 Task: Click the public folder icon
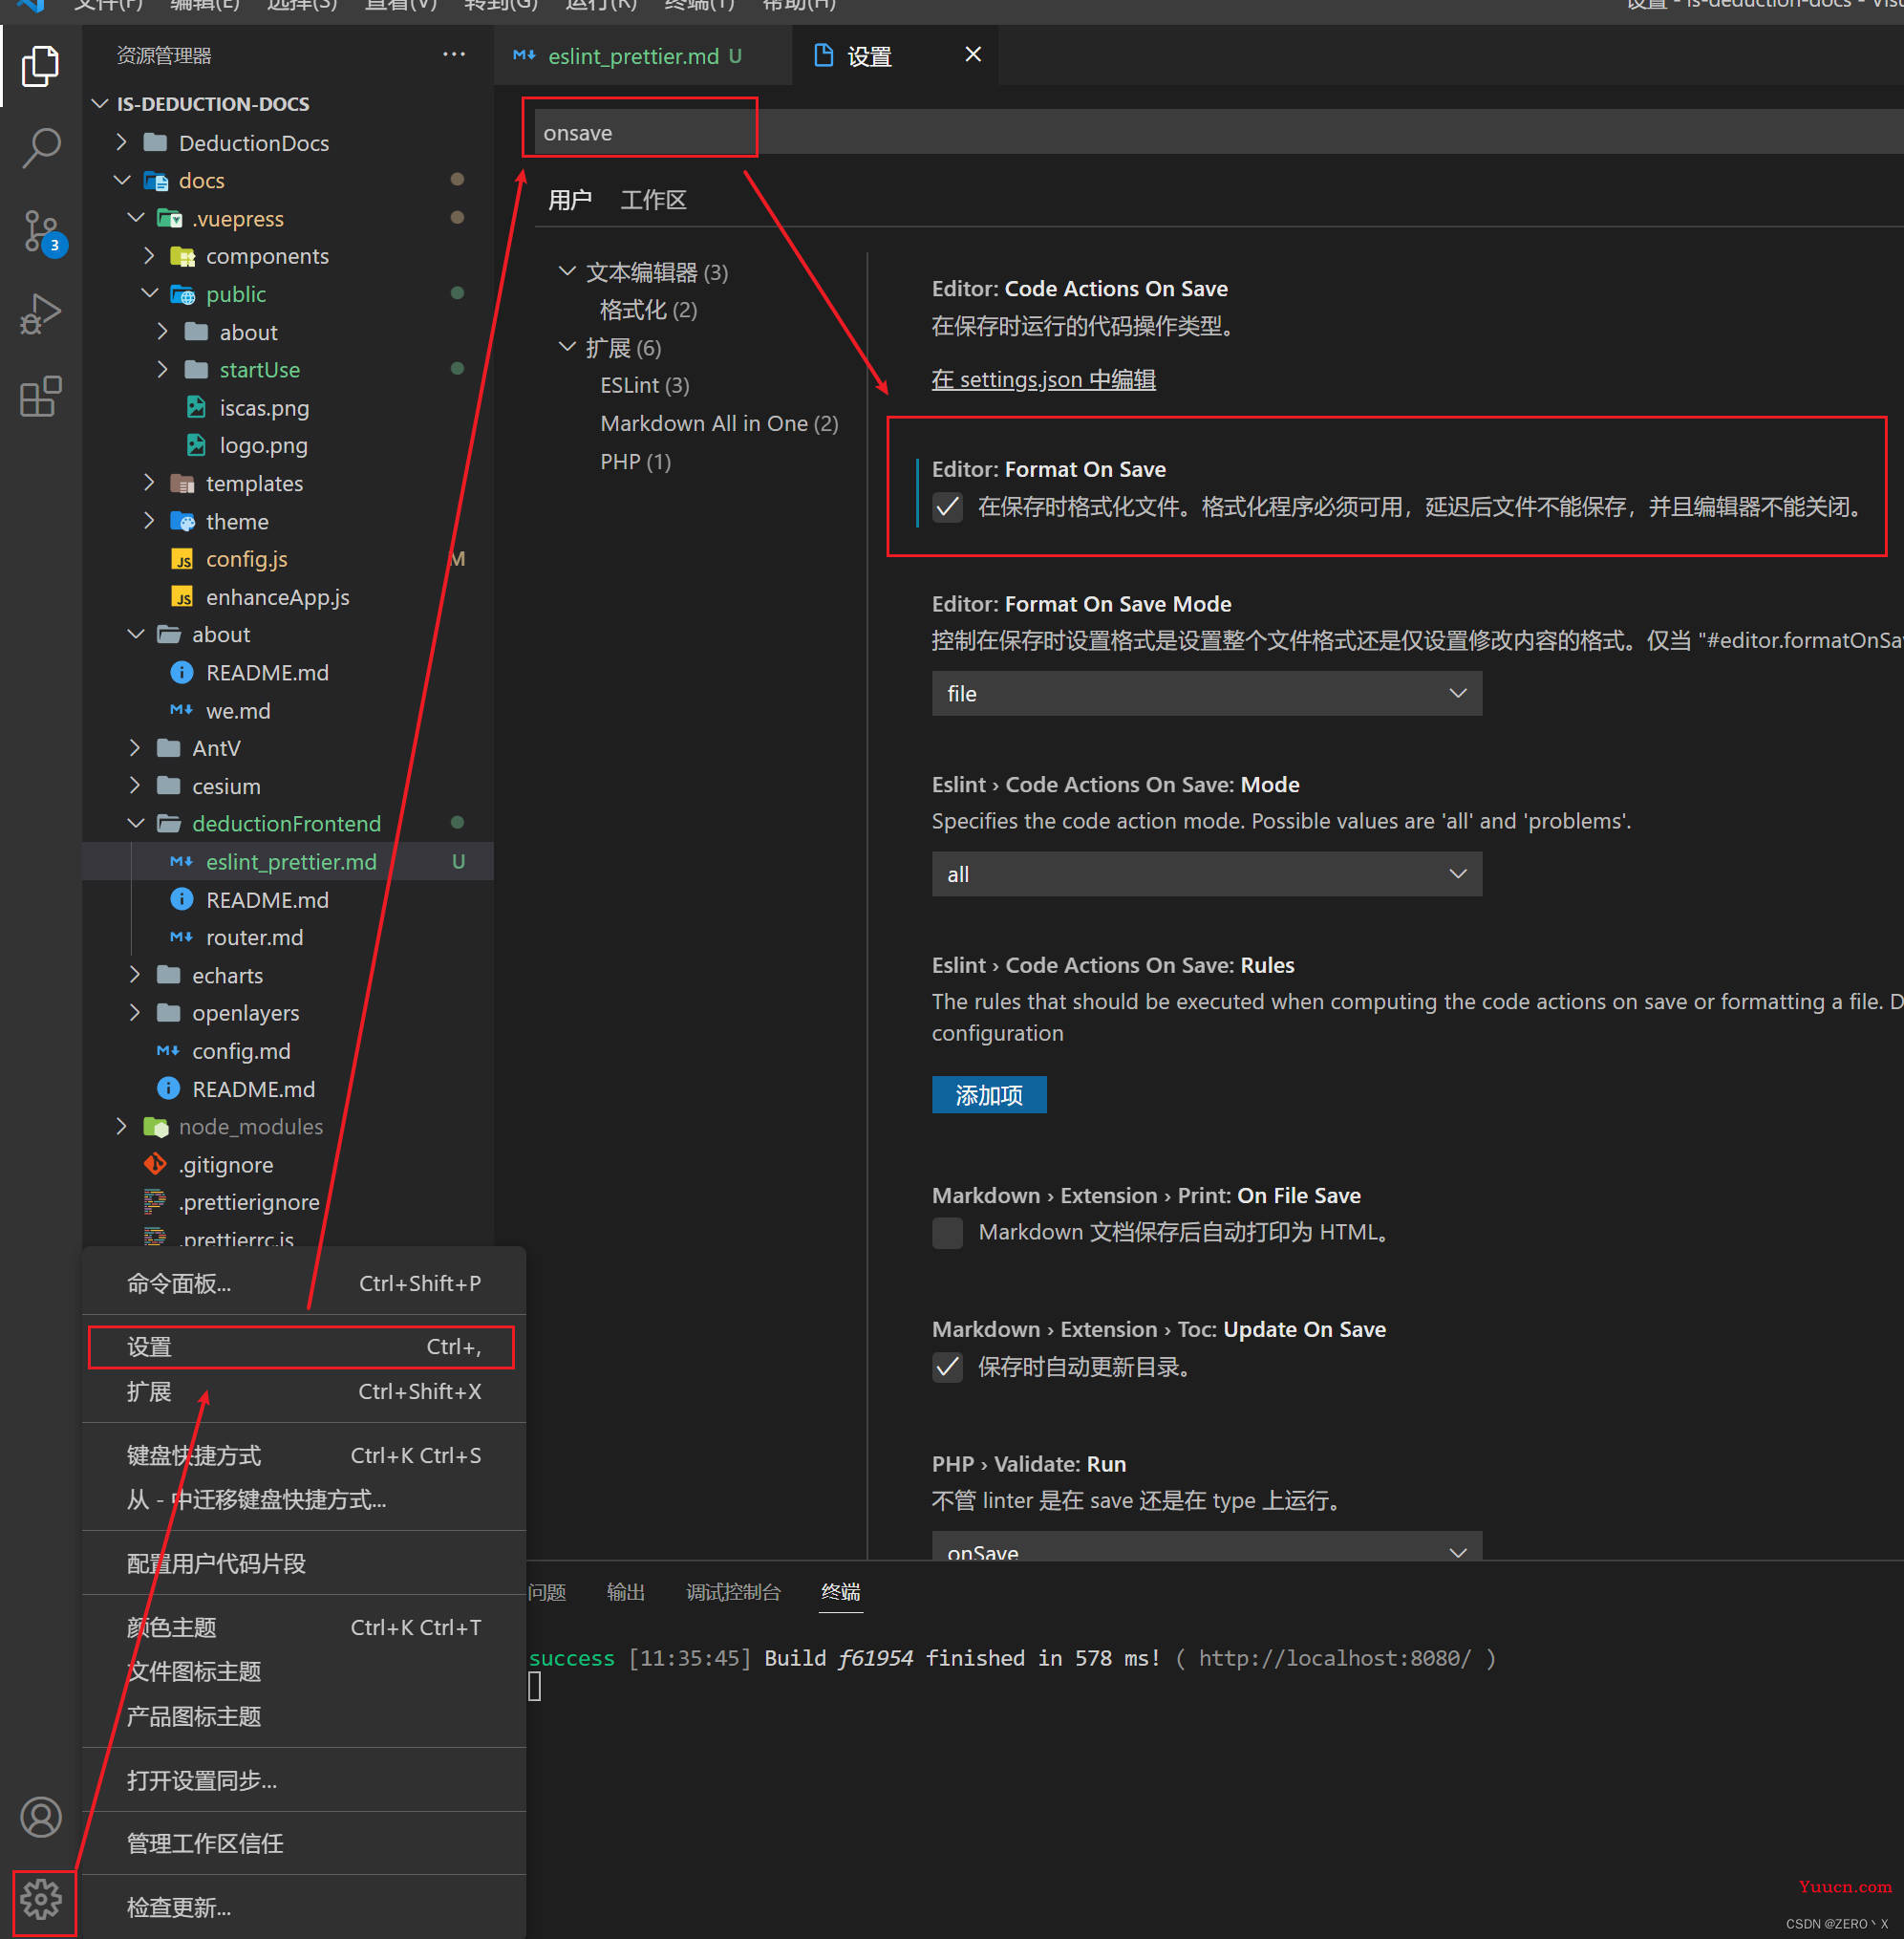(x=182, y=294)
